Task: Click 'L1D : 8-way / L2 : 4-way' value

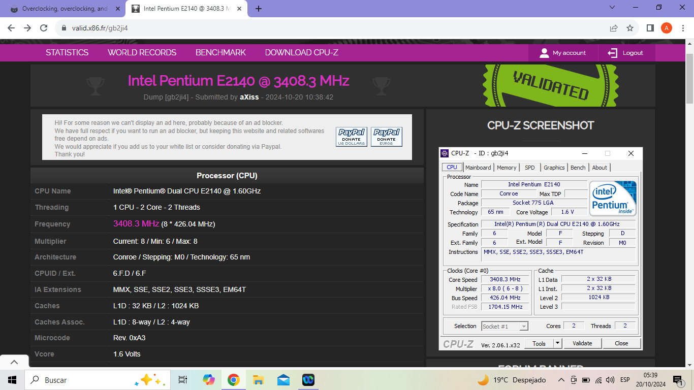Action: click(151, 322)
